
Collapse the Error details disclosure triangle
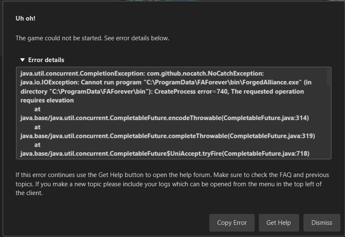pyautogui.click(x=22, y=60)
